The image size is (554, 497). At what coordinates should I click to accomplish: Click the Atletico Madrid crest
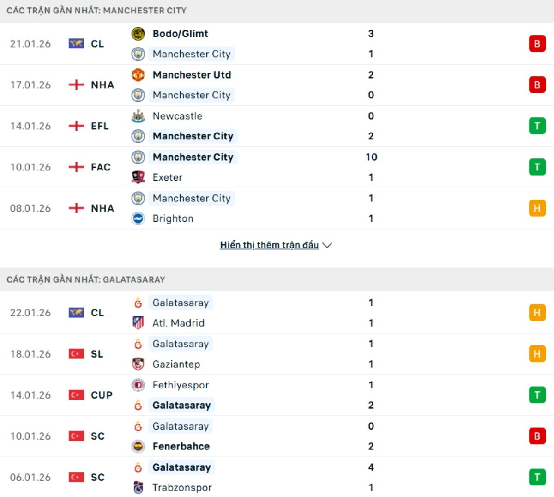pyautogui.click(x=138, y=323)
